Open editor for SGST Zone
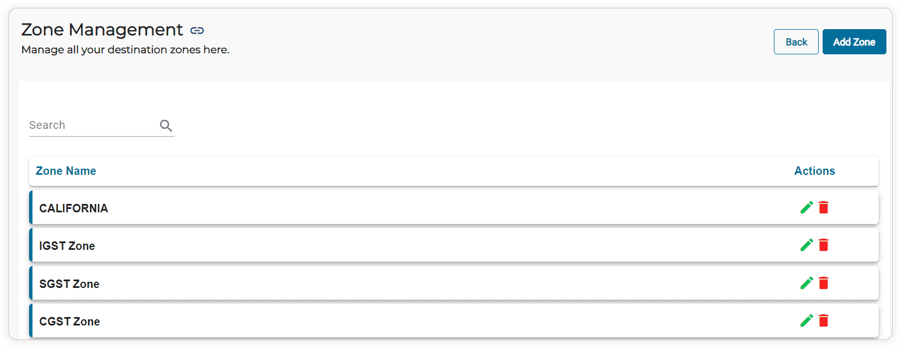Screen dimensions: 901x349 pyautogui.click(x=806, y=283)
